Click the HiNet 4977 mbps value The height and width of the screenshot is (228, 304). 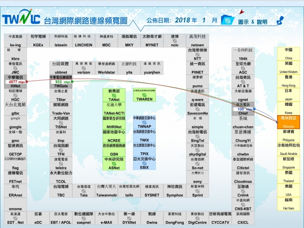(16, 82)
